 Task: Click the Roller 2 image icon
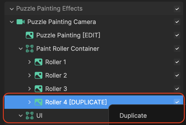tap(39, 75)
